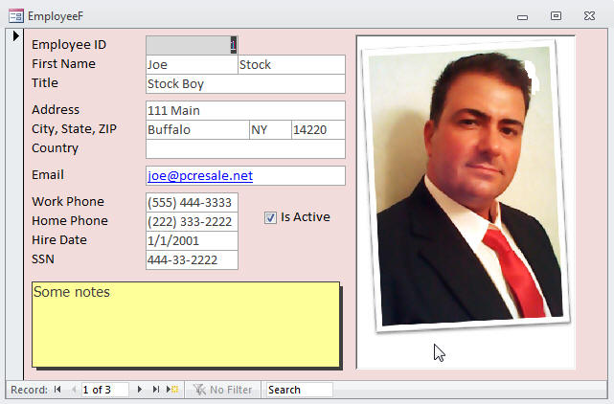Open the EmployeeF form window icon

[15, 16]
